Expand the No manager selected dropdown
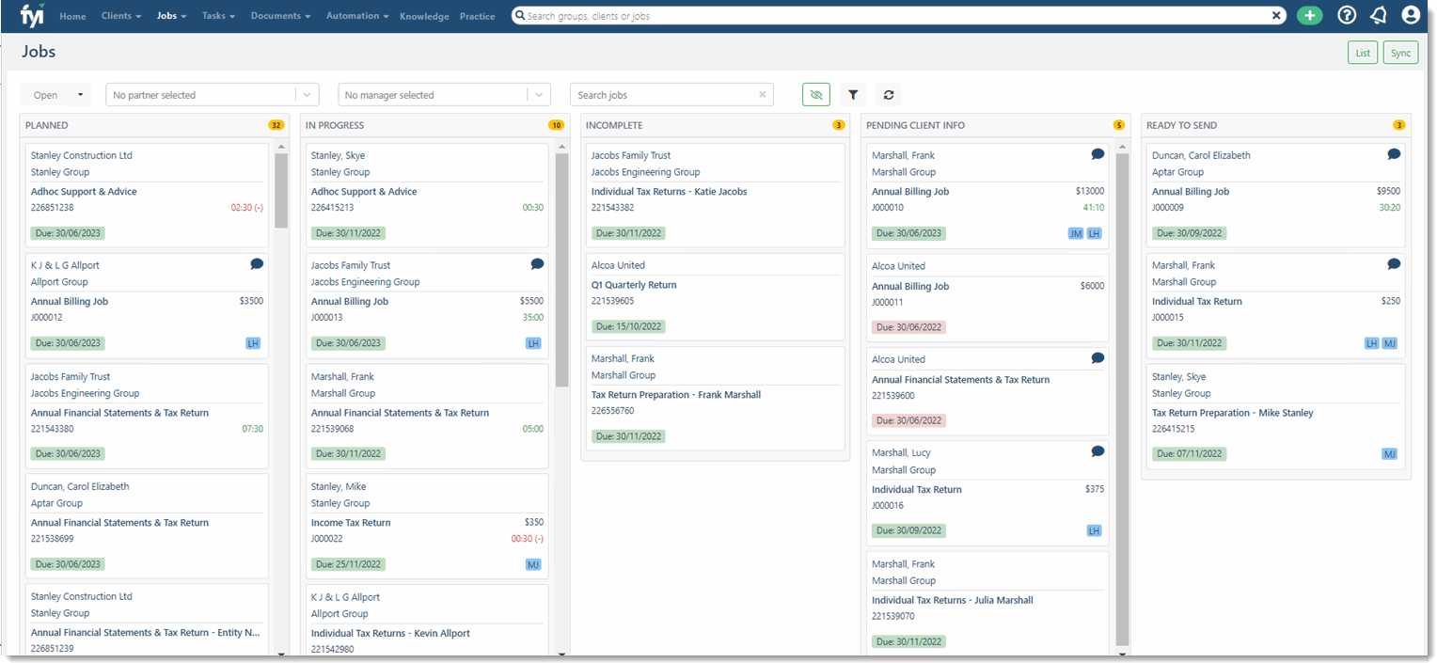1437x663 pixels. [x=539, y=95]
